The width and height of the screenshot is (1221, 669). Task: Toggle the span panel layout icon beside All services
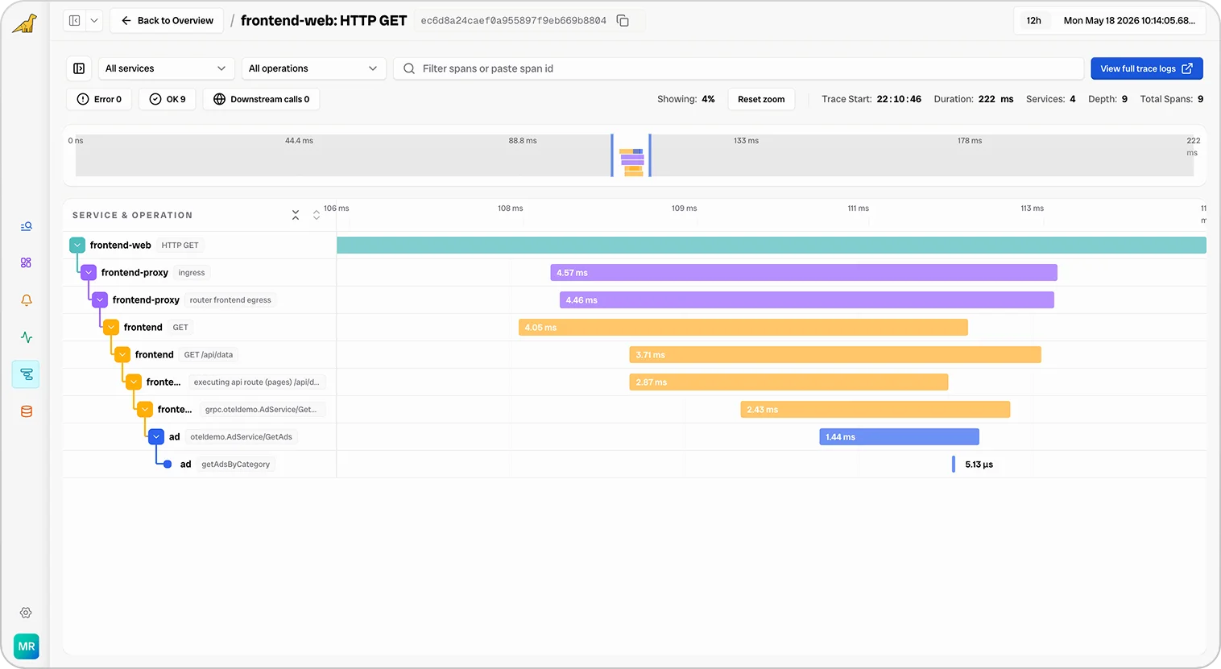click(79, 68)
